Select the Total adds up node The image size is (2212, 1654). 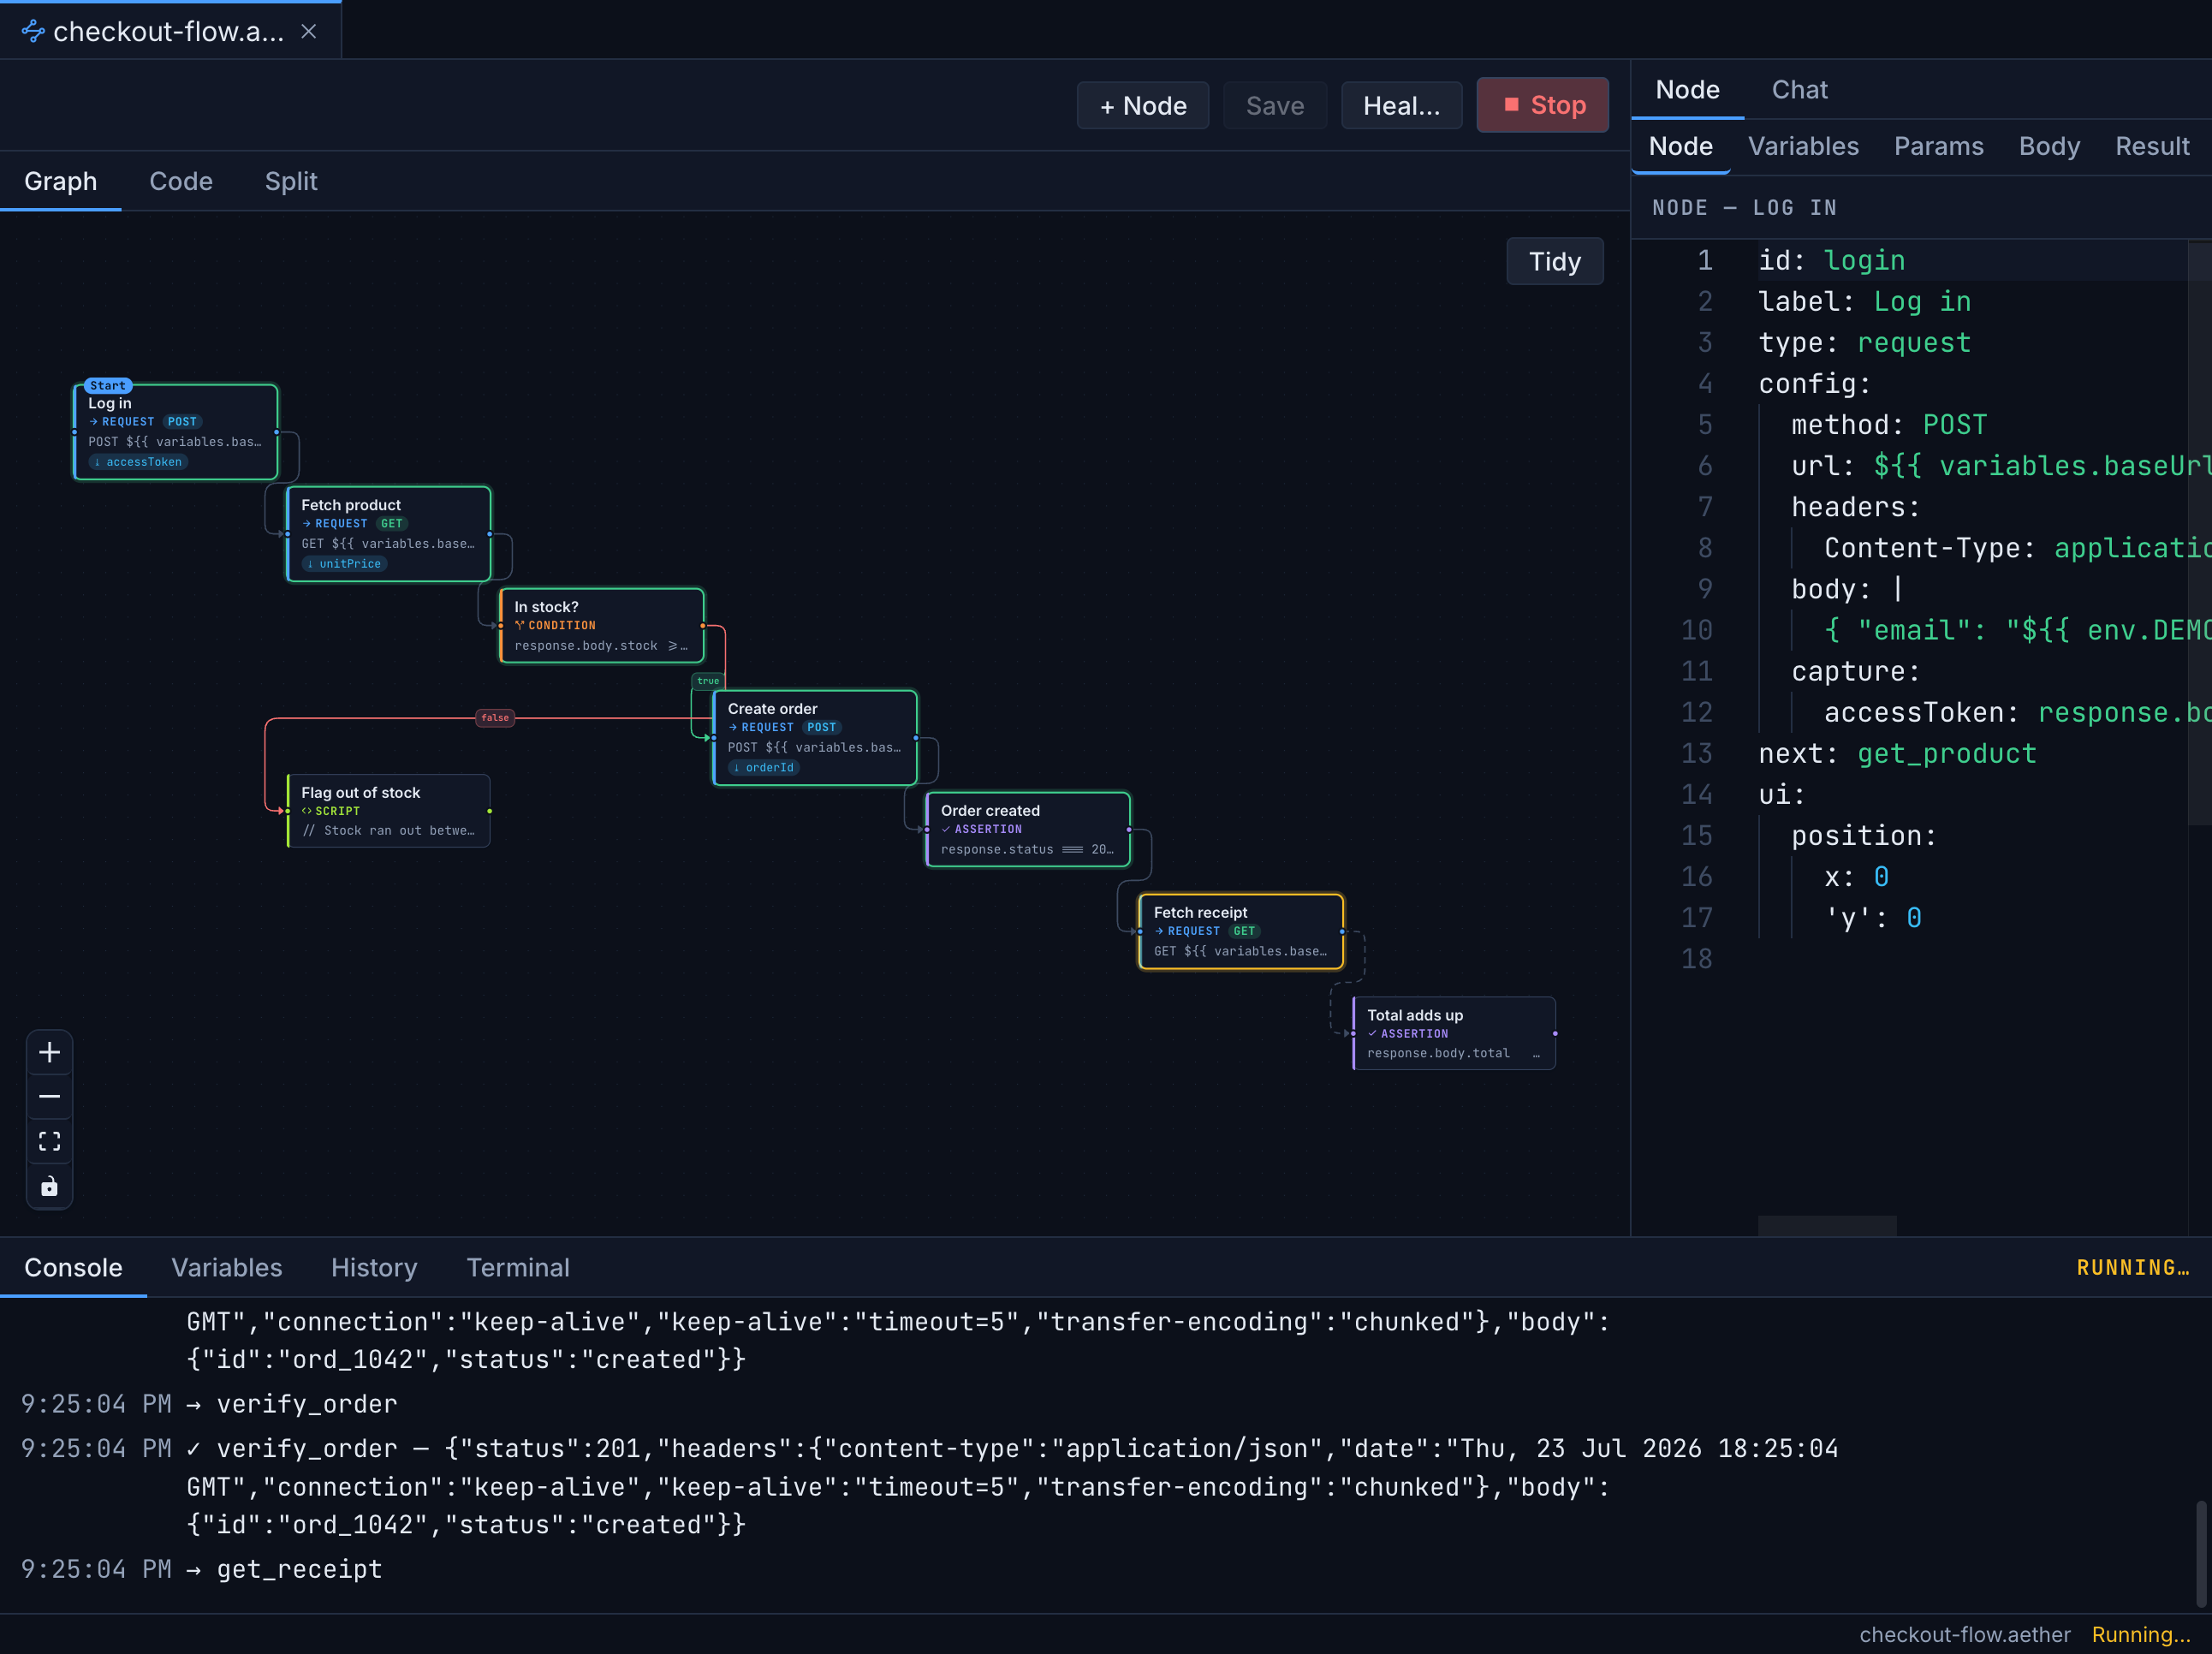pos(1454,1033)
